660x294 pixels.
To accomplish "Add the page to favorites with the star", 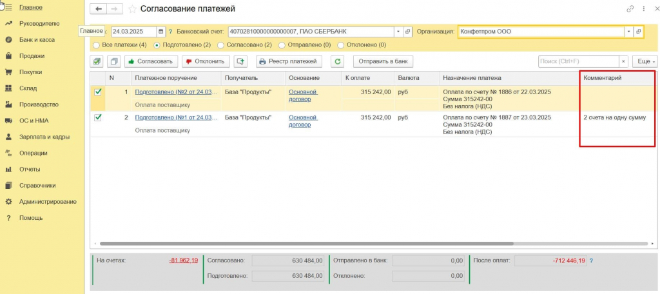I will (x=132, y=9).
